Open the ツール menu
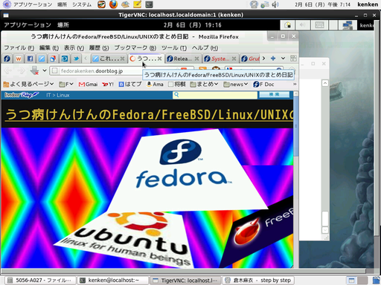Screen dimensions: 381x285 [174, 47]
